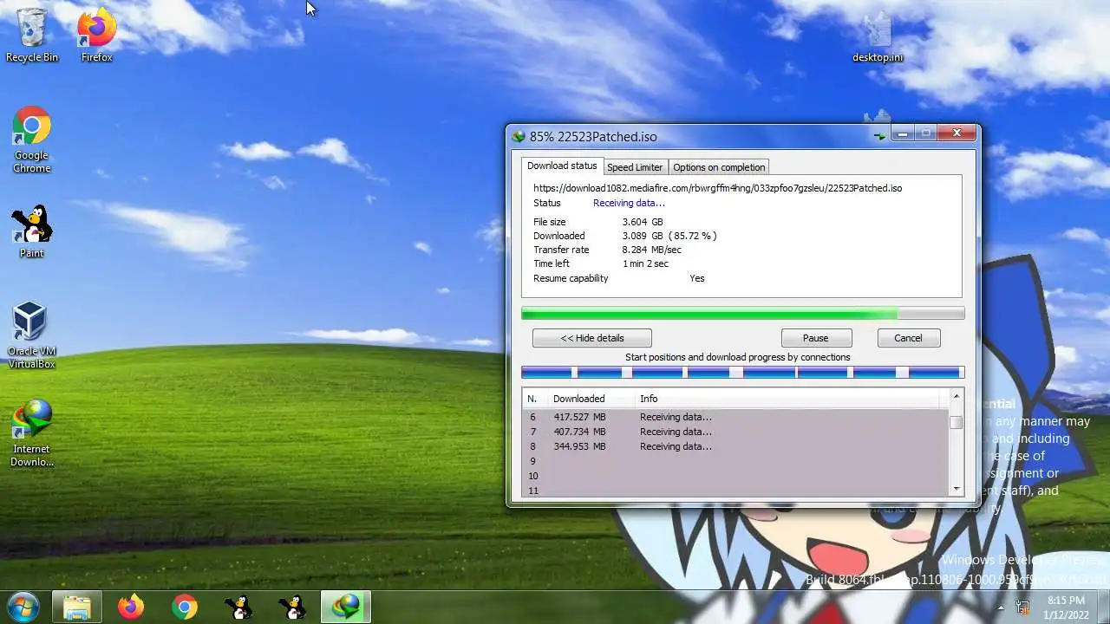Launch the Firefox desktop shortcut
This screenshot has height=624, width=1110.
(97, 35)
